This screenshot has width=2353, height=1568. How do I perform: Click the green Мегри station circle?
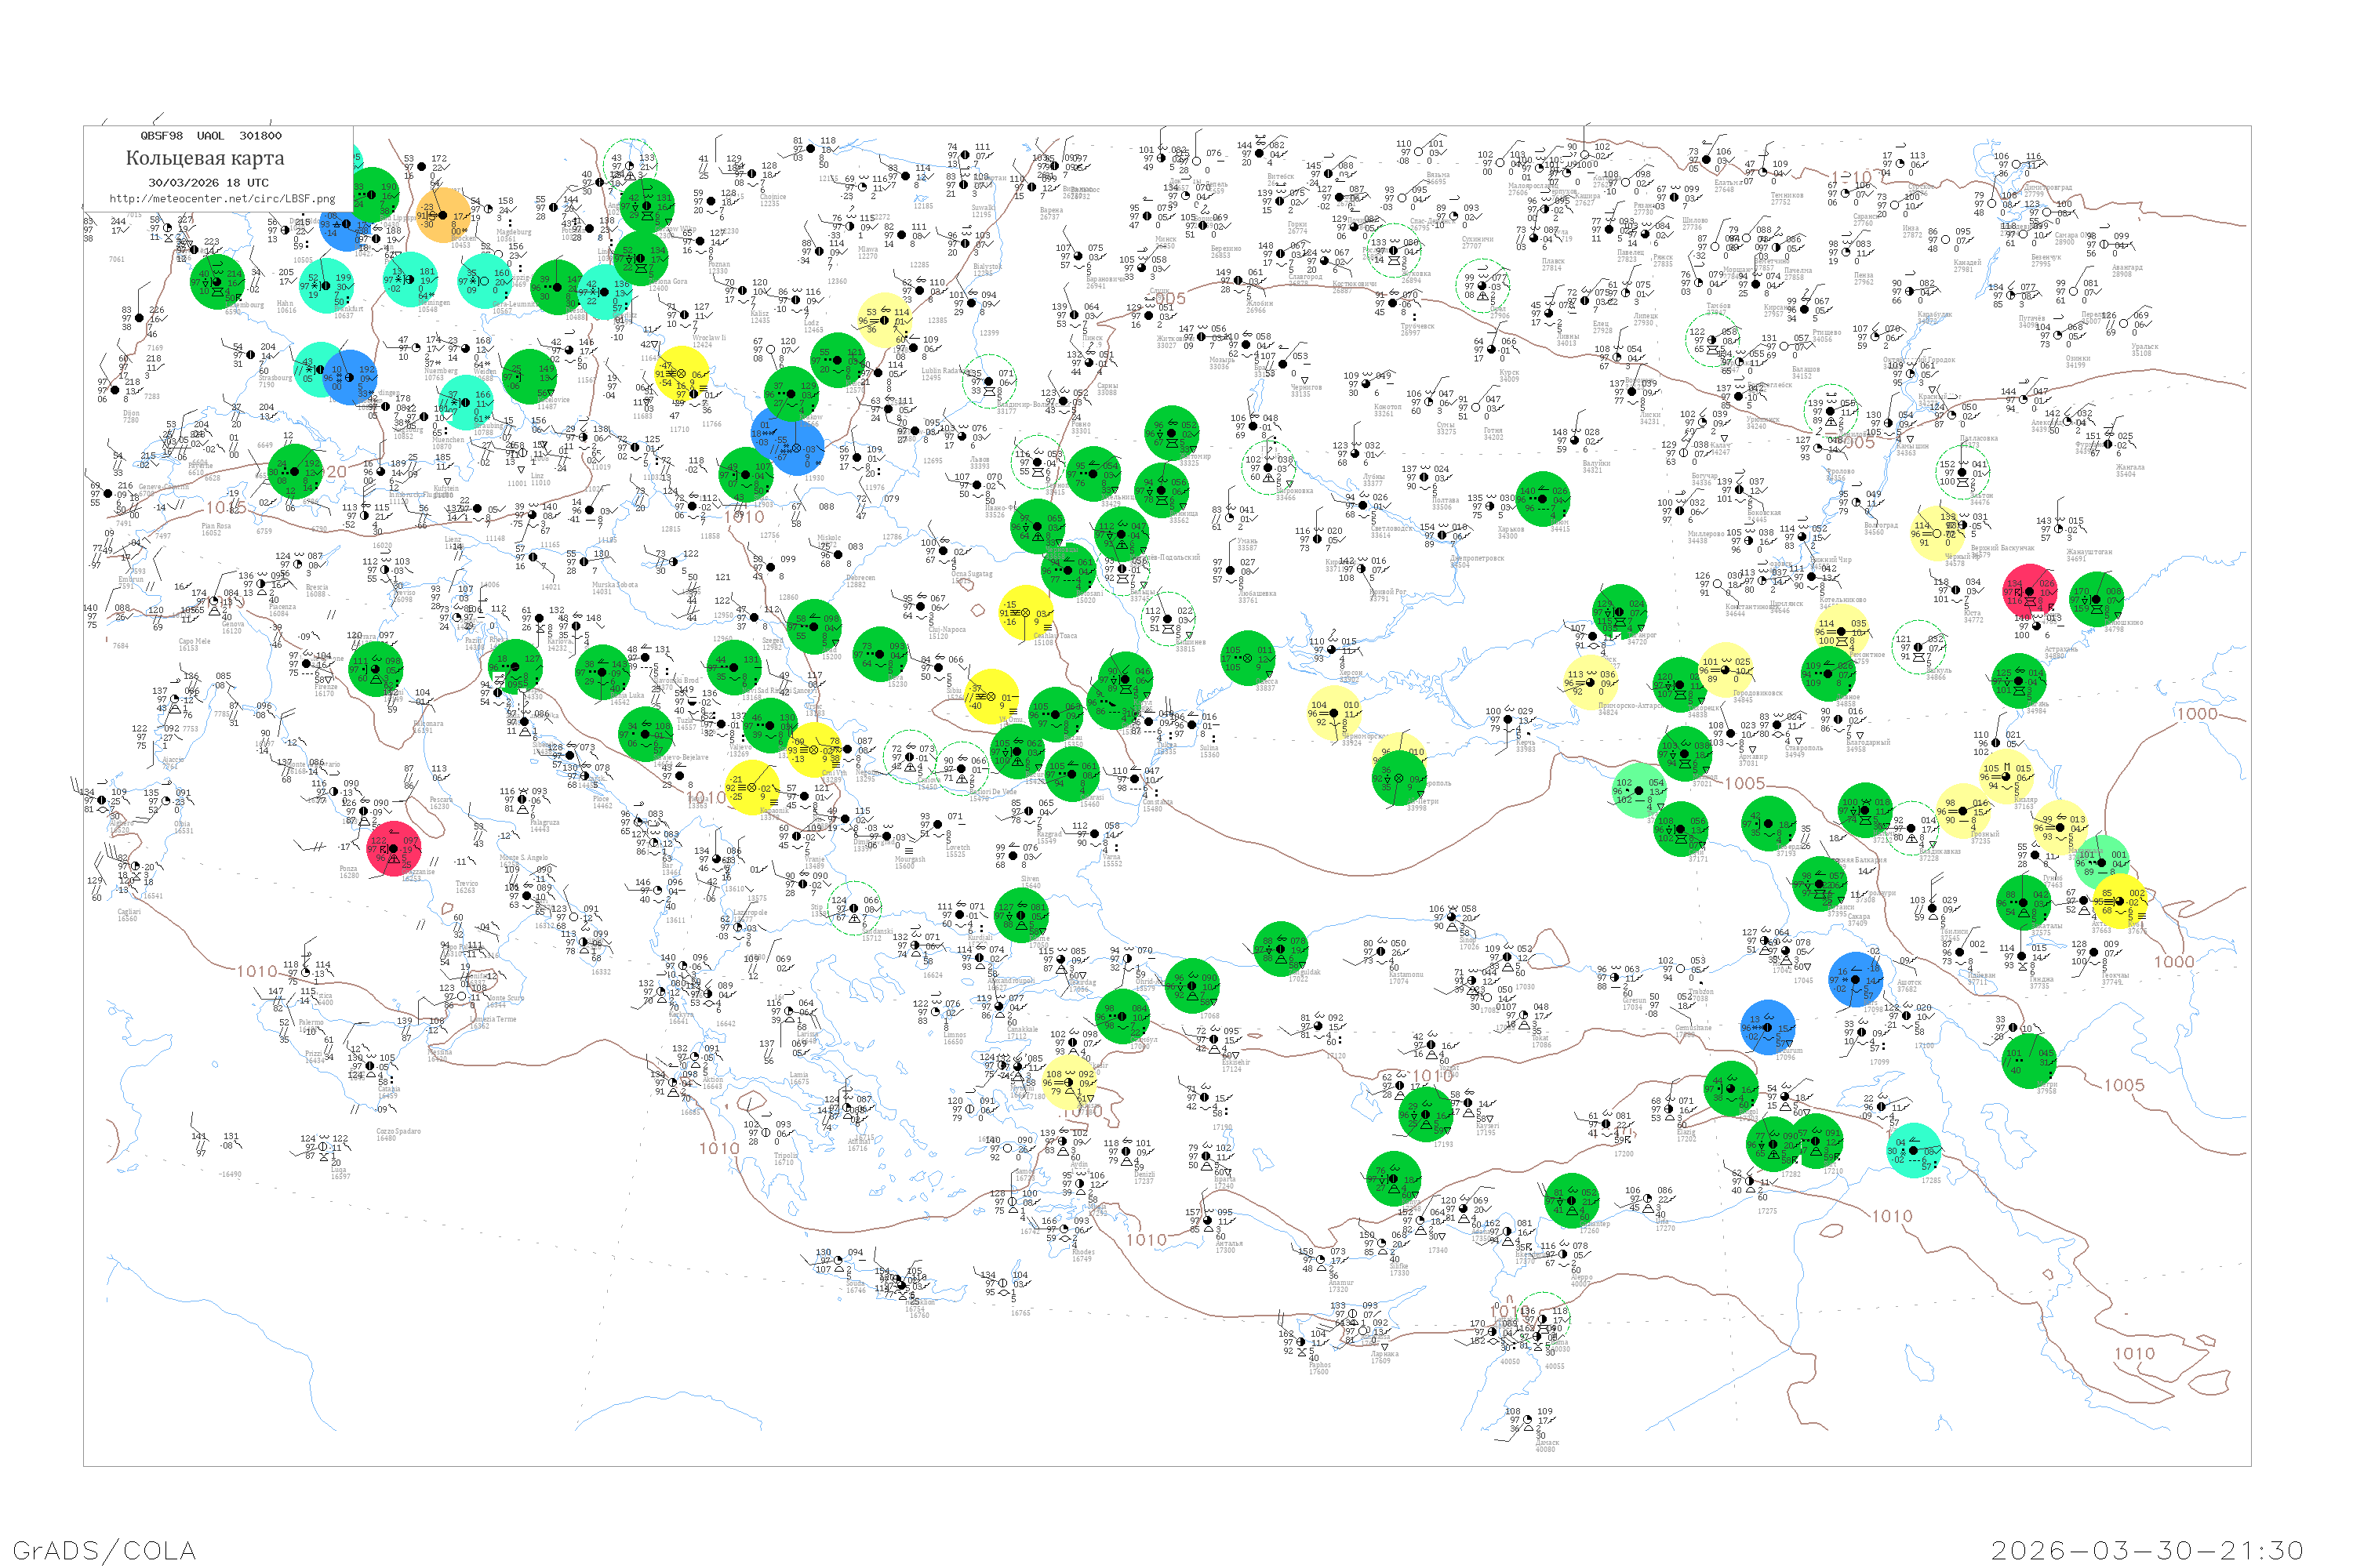click(x=2029, y=1061)
